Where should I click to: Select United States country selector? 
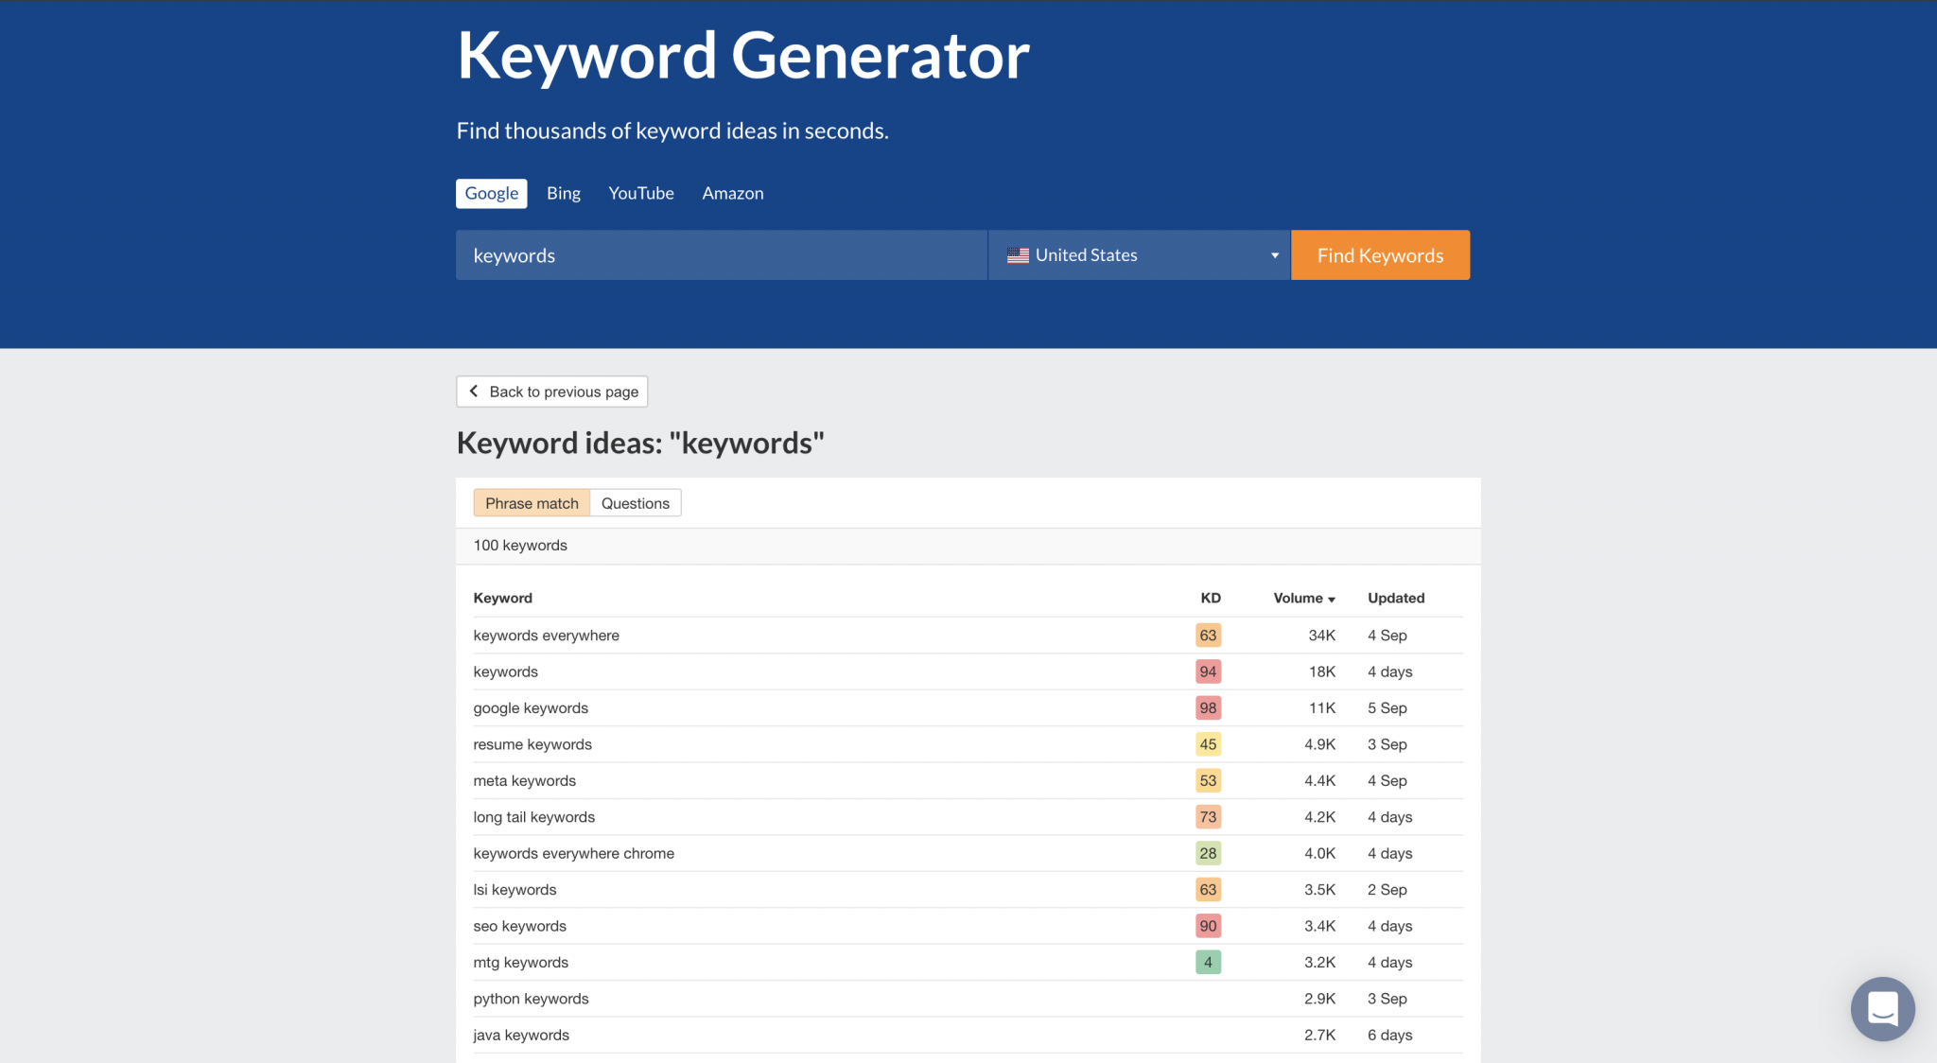tap(1139, 255)
